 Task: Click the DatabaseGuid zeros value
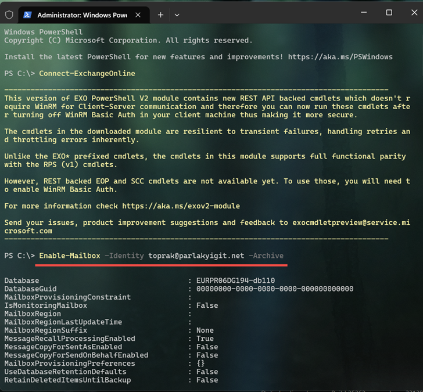[275, 289]
